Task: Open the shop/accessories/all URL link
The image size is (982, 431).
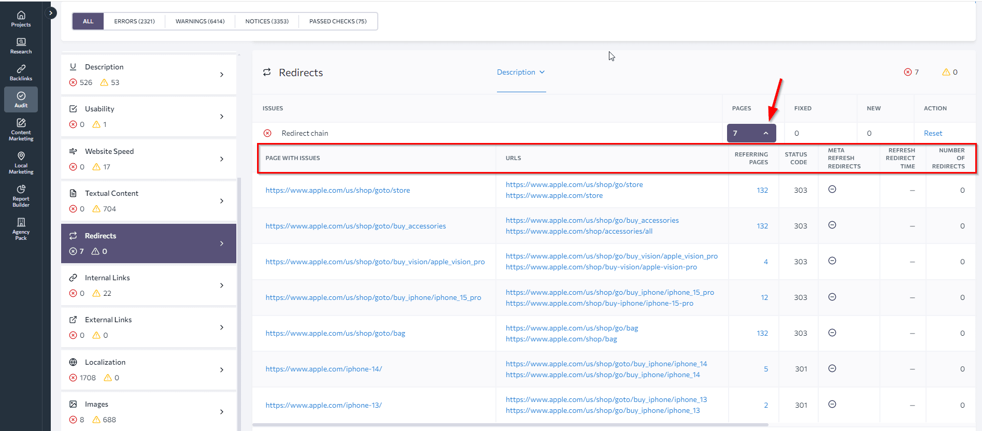Action: tap(579, 231)
